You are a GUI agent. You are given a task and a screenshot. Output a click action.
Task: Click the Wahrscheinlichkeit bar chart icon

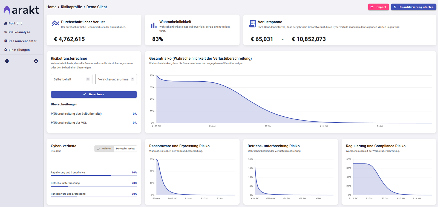point(154,25)
